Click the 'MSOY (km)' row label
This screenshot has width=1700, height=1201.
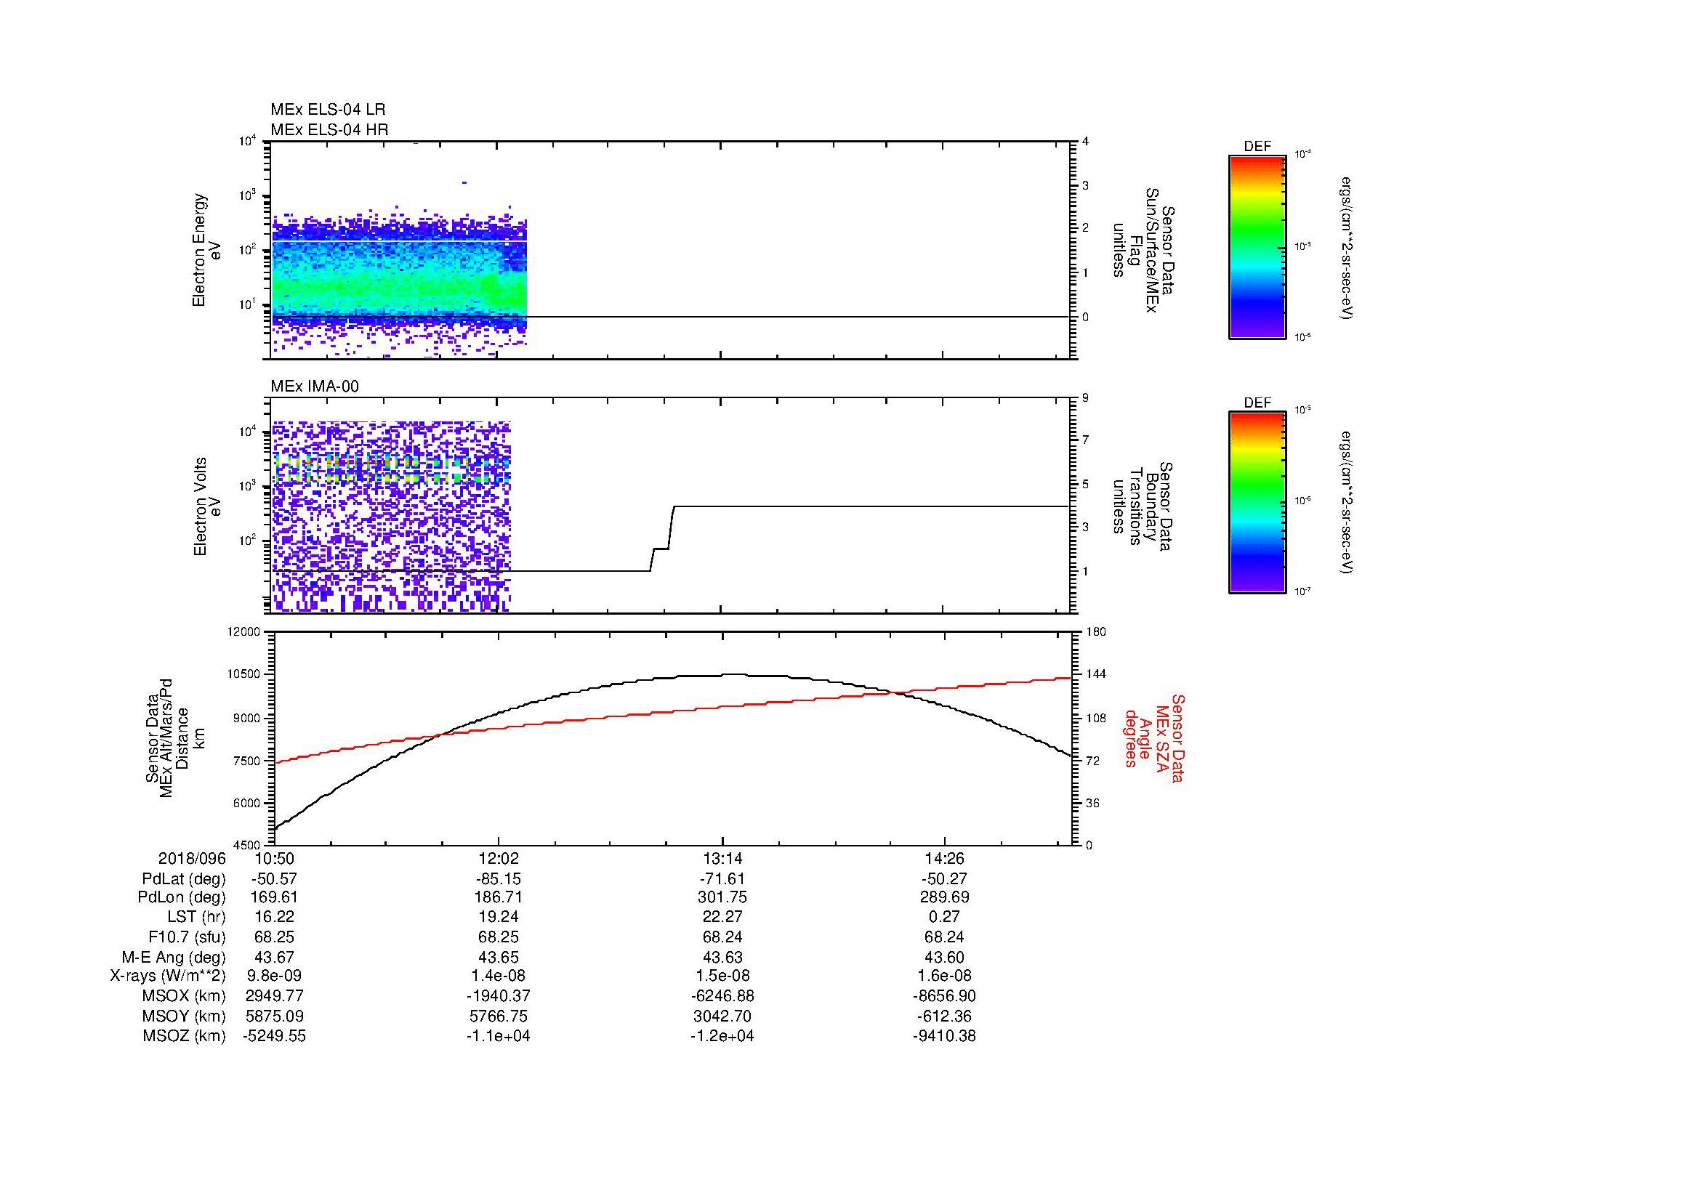tap(184, 1016)
